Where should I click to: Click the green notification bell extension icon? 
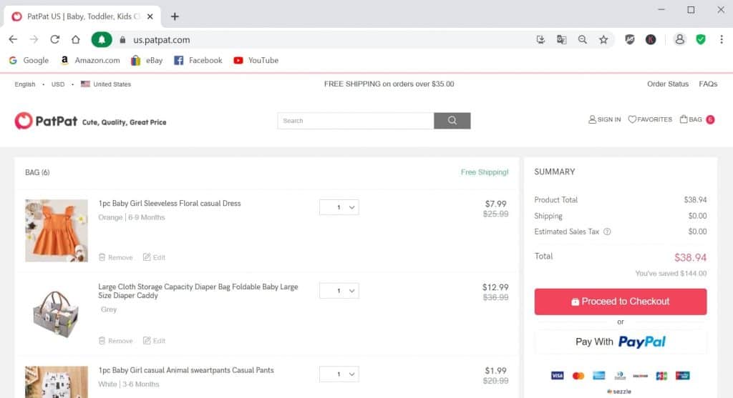click(x=102, y=40)
